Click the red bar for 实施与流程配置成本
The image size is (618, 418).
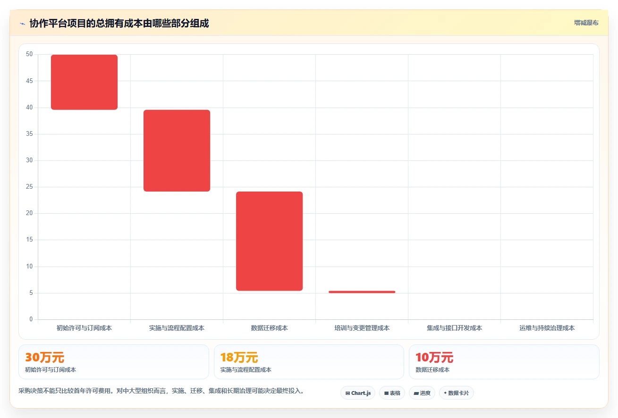[x=177, y=150]
